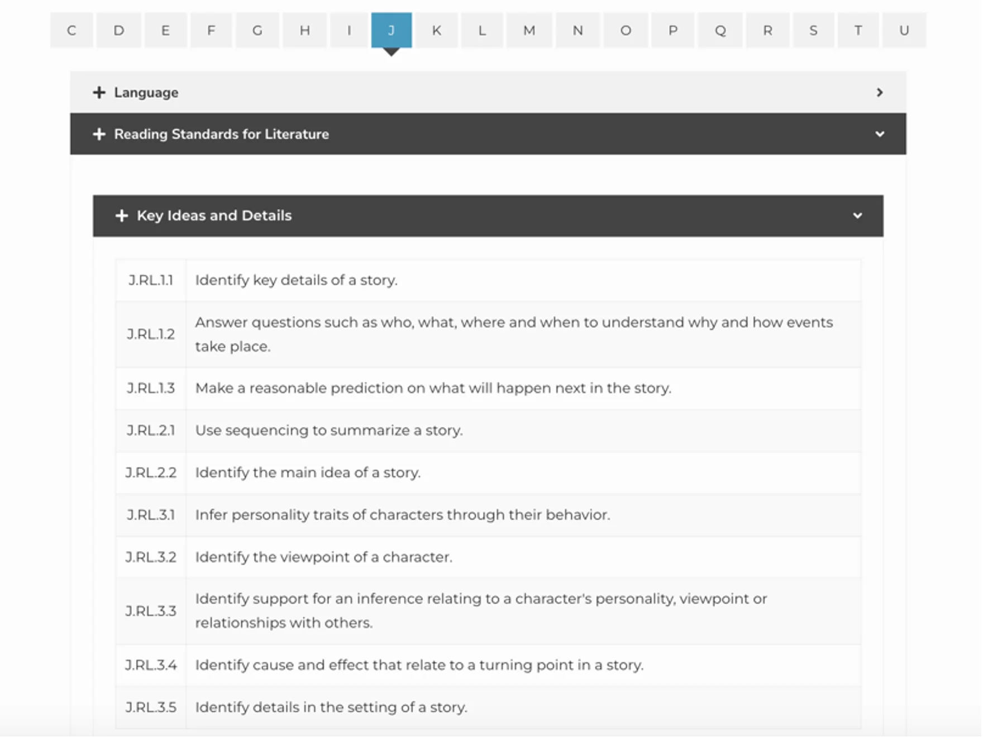Select the T level tab

point(858,30)
